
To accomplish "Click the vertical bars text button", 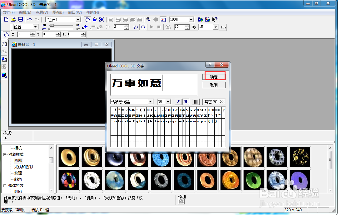I will [196, 102].
